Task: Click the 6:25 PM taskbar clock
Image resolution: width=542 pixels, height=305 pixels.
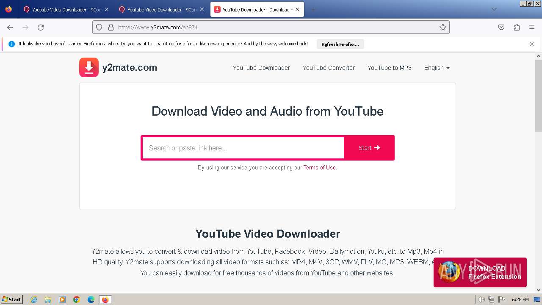Action: 520,299
